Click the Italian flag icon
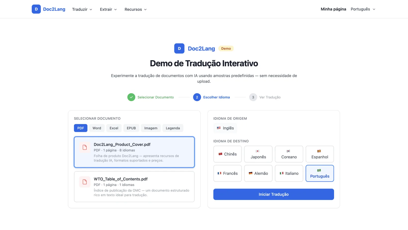This screenshot has height=230, width=408. click(x=282, y=173)
